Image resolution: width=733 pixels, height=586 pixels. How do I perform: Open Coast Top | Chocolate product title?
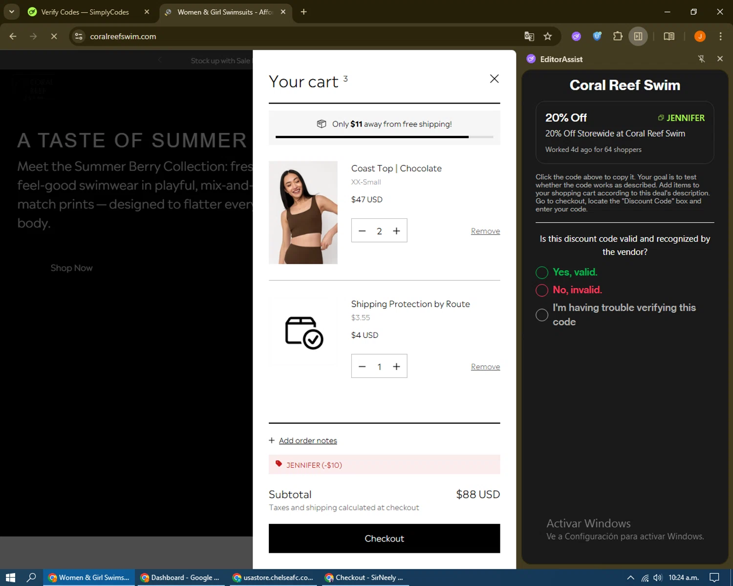click(396, 168)
